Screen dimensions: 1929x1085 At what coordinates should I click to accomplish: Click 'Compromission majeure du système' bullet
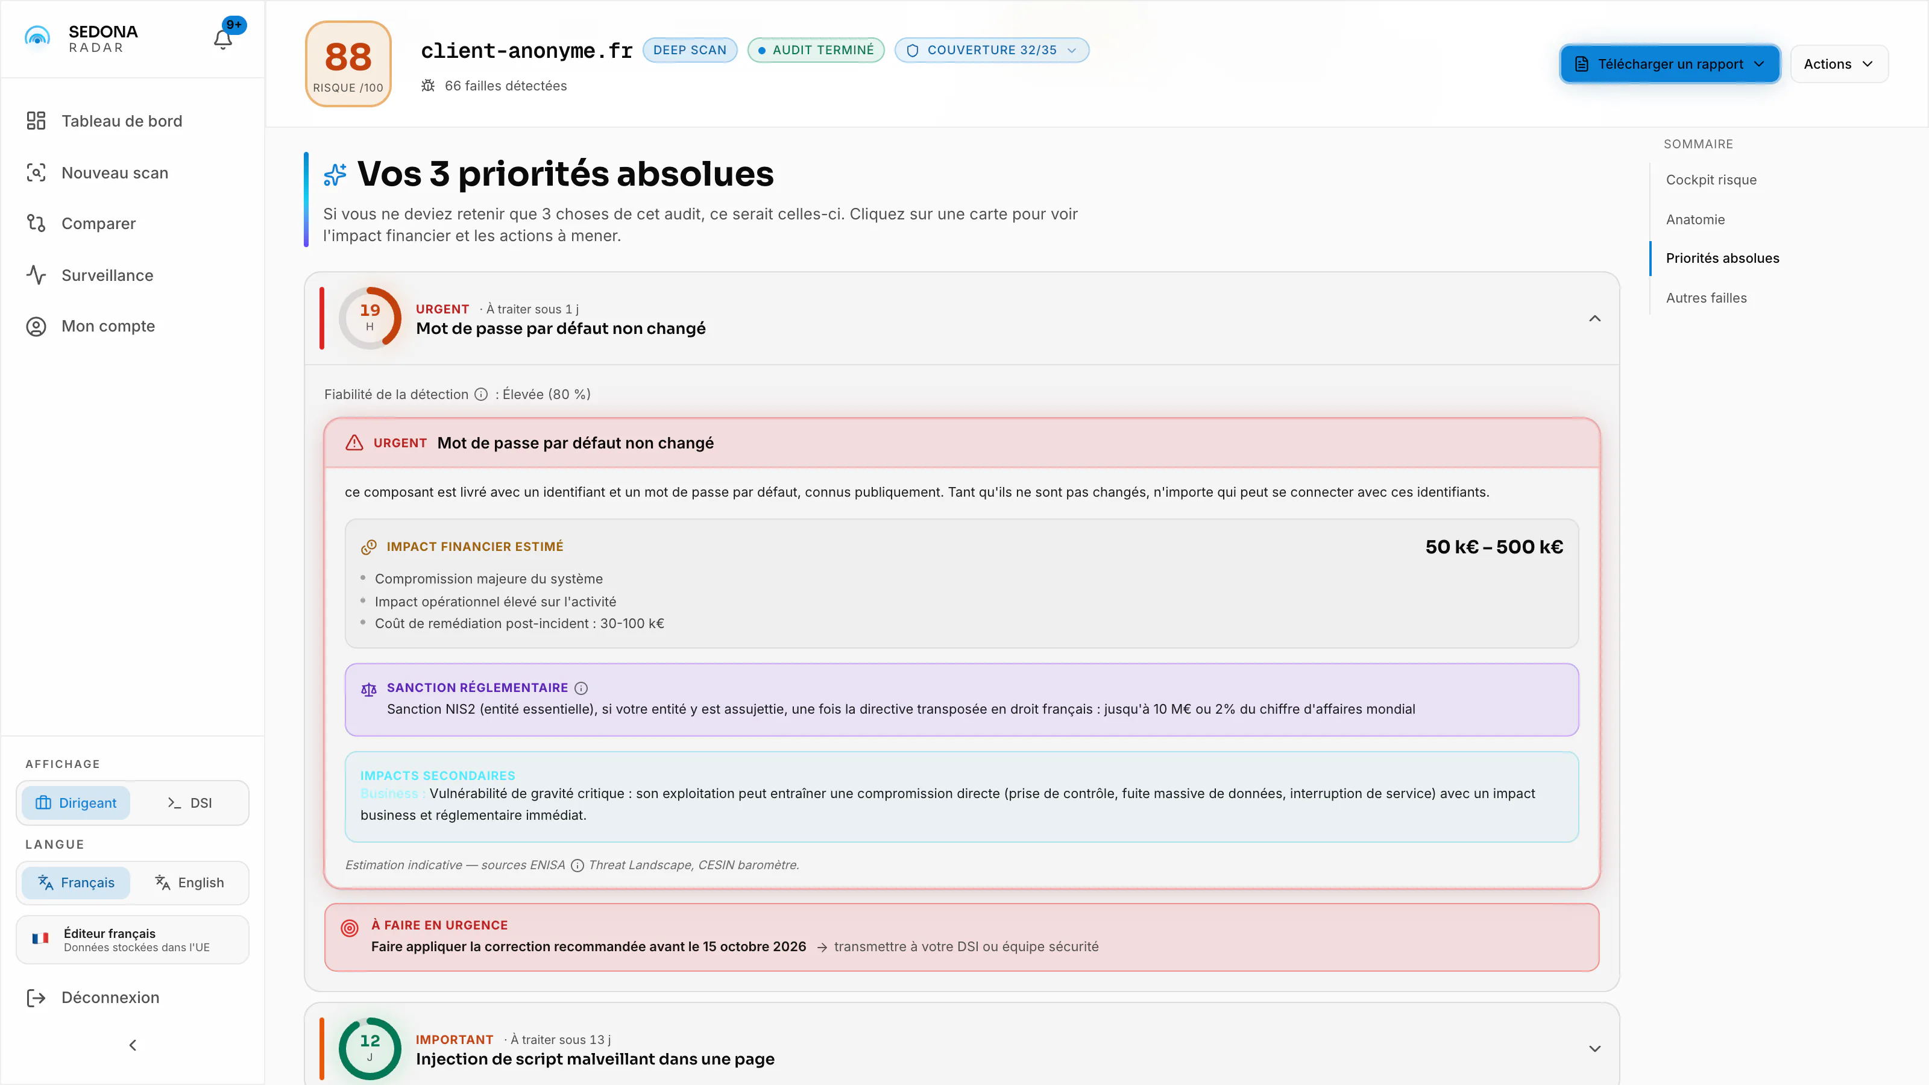[488, 579]
